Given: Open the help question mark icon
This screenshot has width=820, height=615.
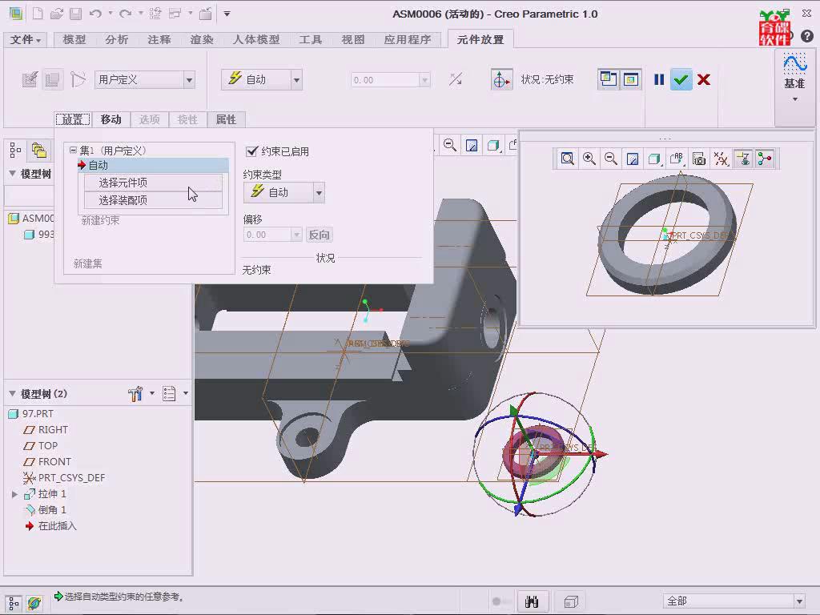Looking at the screenshot, I should point(807,36).
